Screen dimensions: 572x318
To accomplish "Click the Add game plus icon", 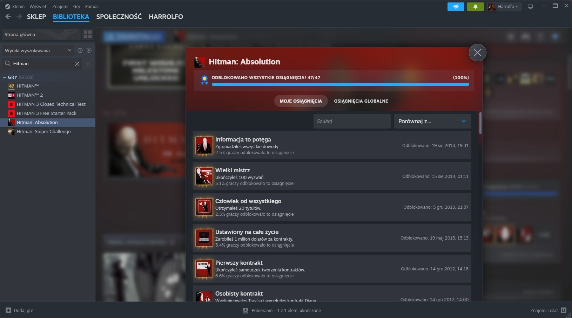I will (x=8, y=310).
